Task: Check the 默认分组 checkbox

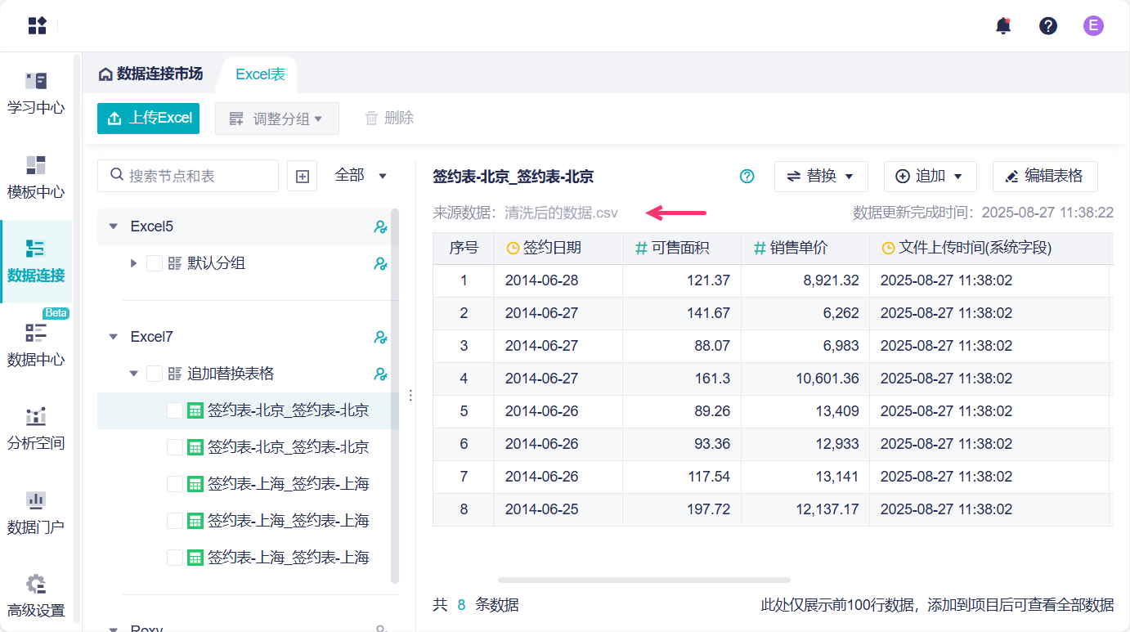Action: (x=155, y=263)
